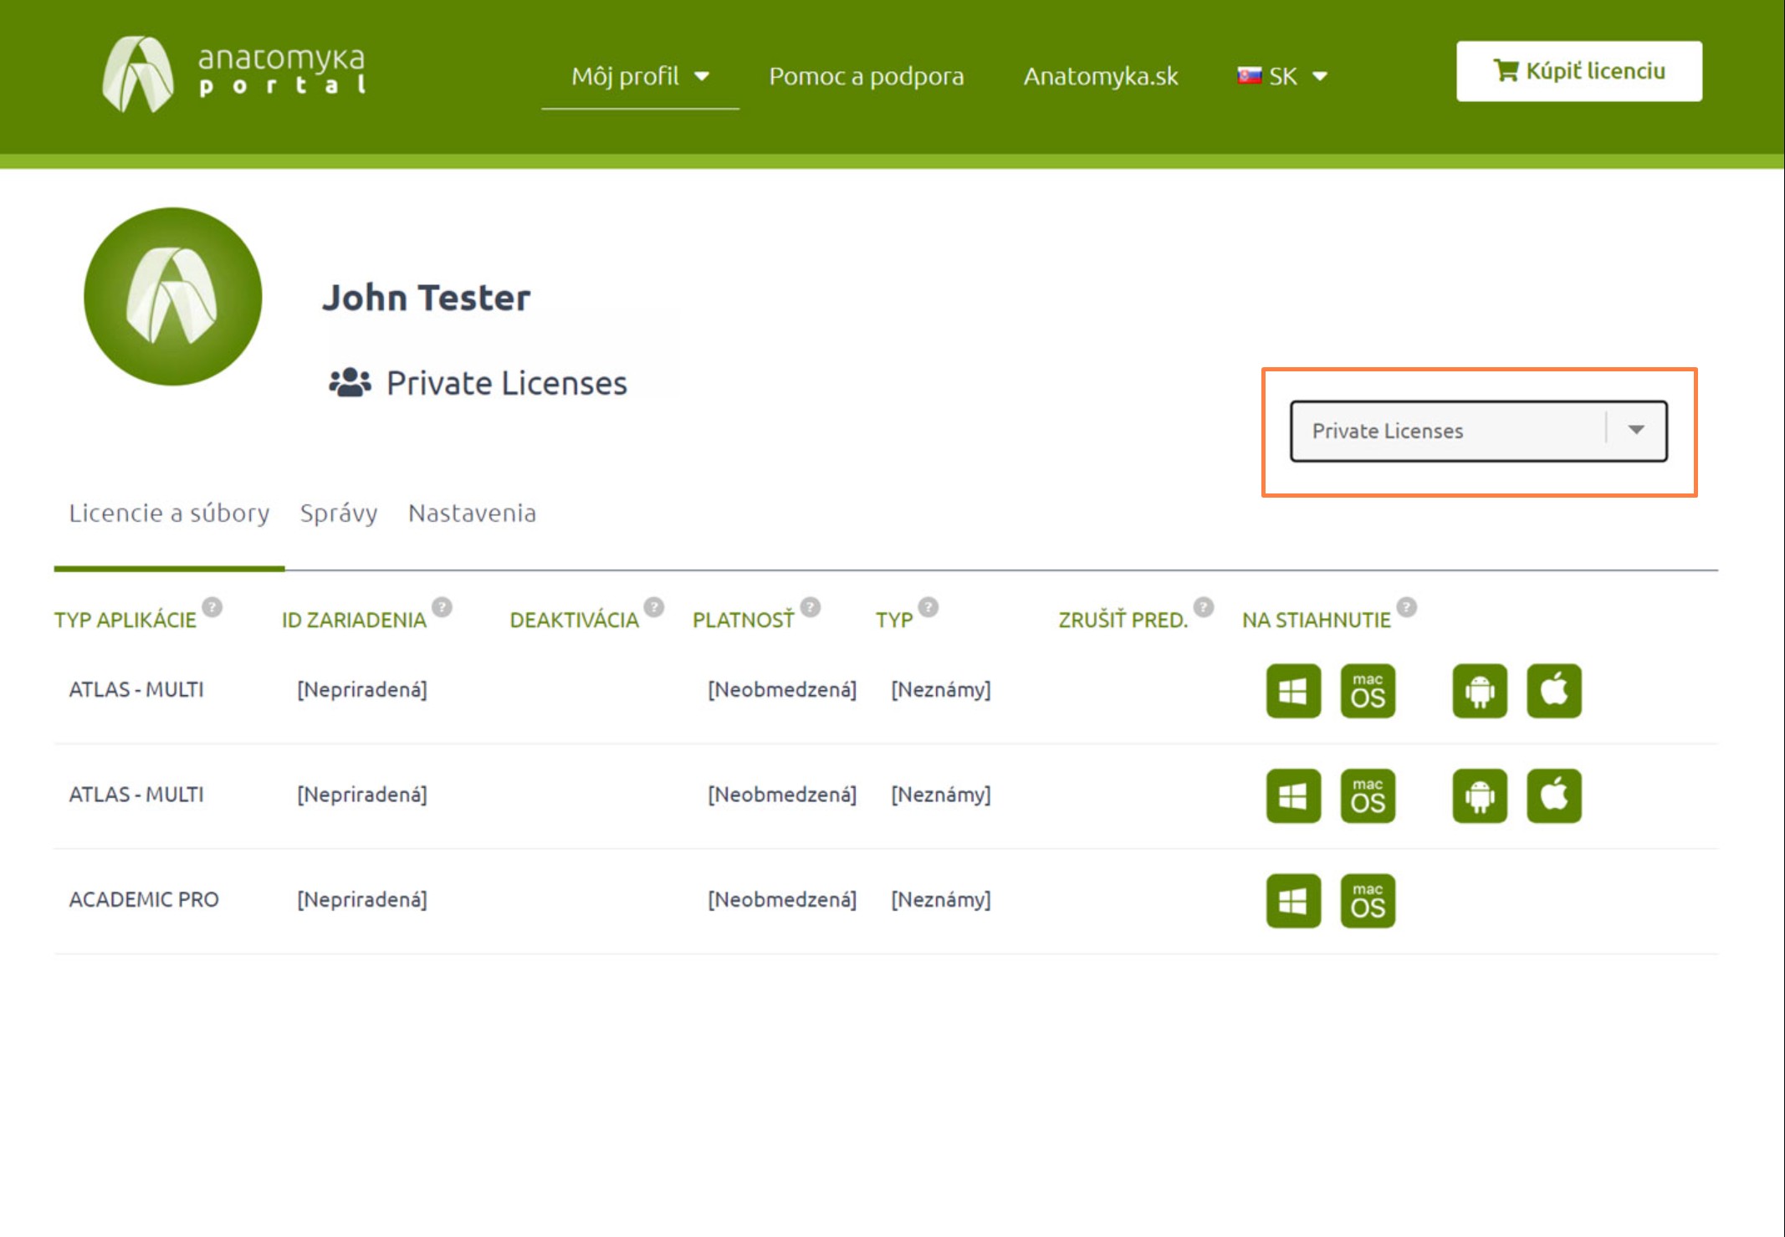Download macOS version for first ATLAS - MULTI
Viewport: 1785px width, 1237px height.
point(1367,691)
